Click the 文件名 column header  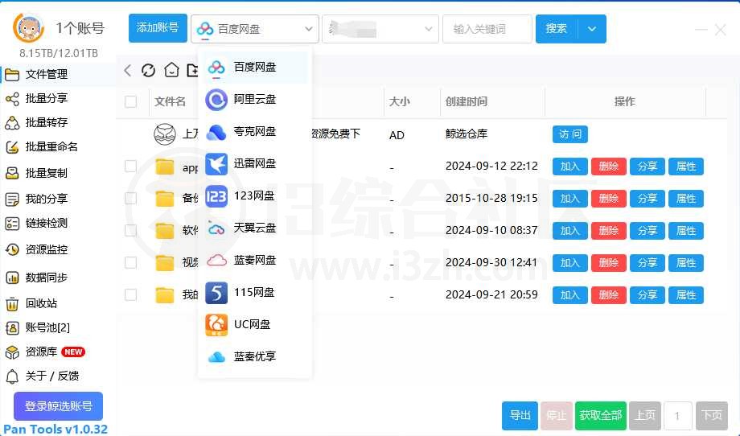click(x=170, y=101)
